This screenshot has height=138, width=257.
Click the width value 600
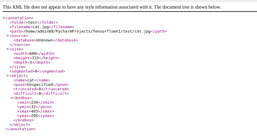pos(33,53)
